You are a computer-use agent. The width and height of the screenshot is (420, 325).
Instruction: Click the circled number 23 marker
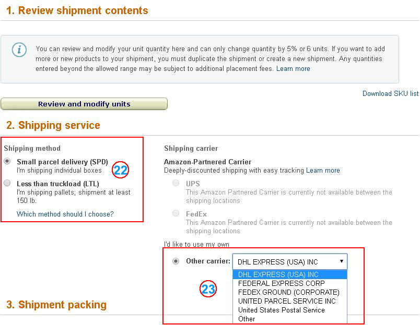[208, 290]
